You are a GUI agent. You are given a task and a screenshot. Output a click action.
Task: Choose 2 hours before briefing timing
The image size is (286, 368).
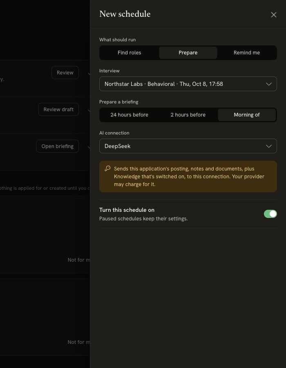[188, 115]
